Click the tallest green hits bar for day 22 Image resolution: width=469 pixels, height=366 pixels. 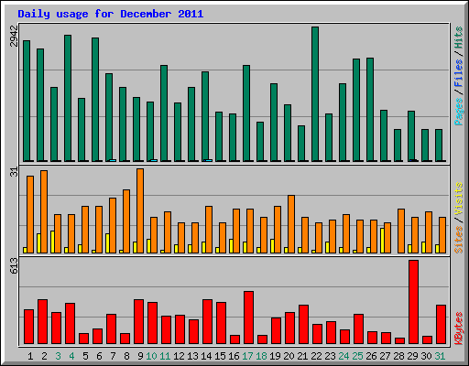(315, 94)
